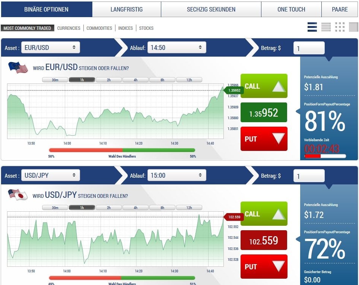Filter assets by Stocks
Image resolution: width=359 pixels, height=285 pixels.
coord(146,28)
